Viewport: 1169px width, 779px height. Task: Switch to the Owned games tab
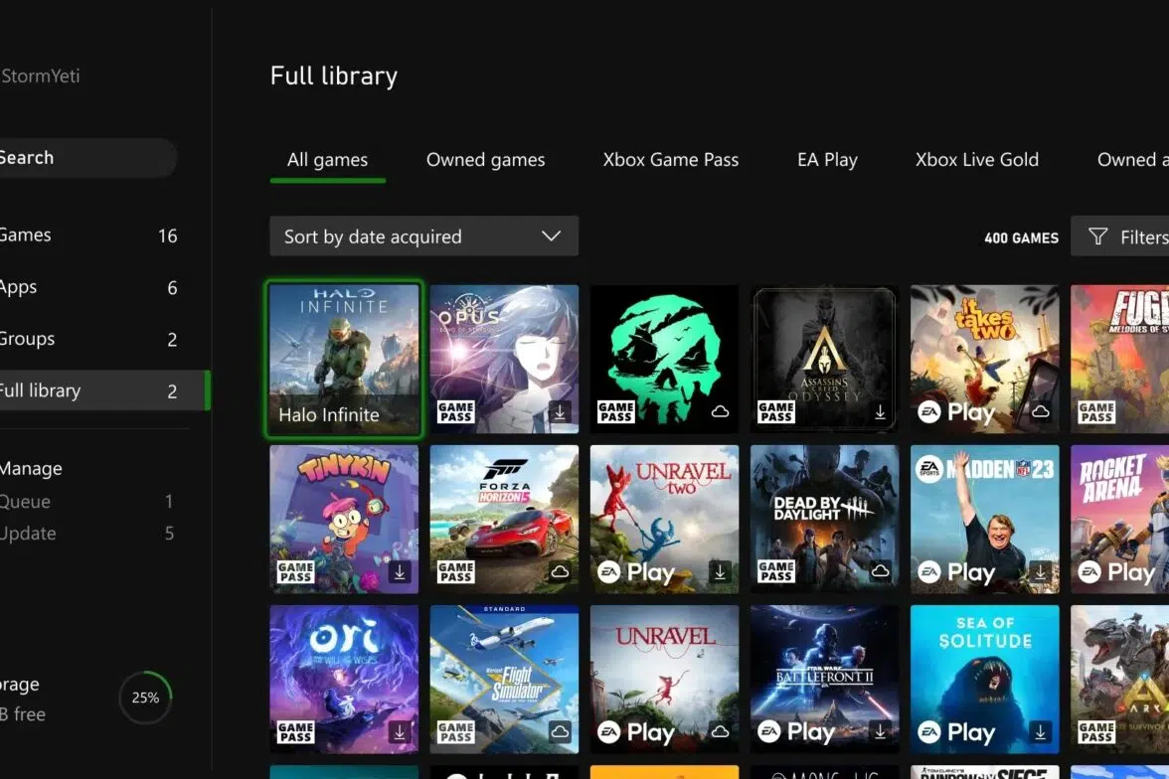click(485, 160)
